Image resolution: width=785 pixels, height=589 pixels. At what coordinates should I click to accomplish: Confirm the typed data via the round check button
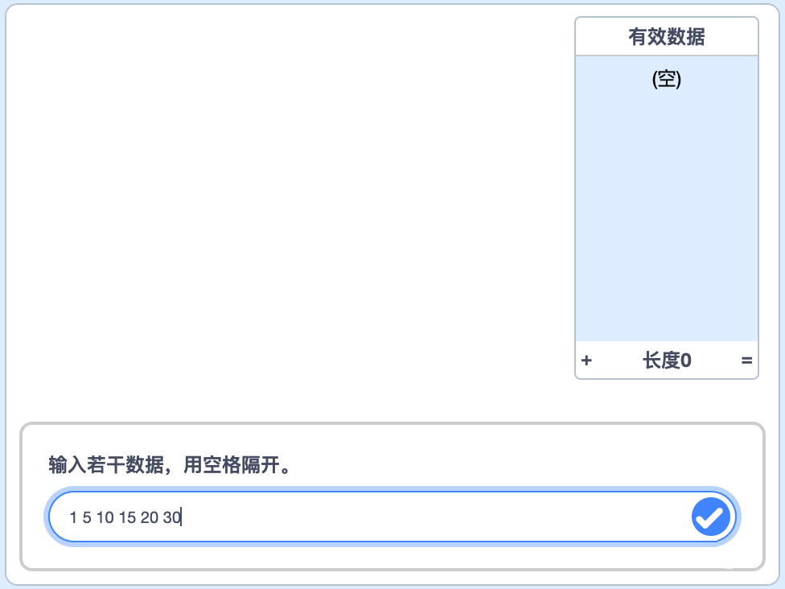(710, 517)
